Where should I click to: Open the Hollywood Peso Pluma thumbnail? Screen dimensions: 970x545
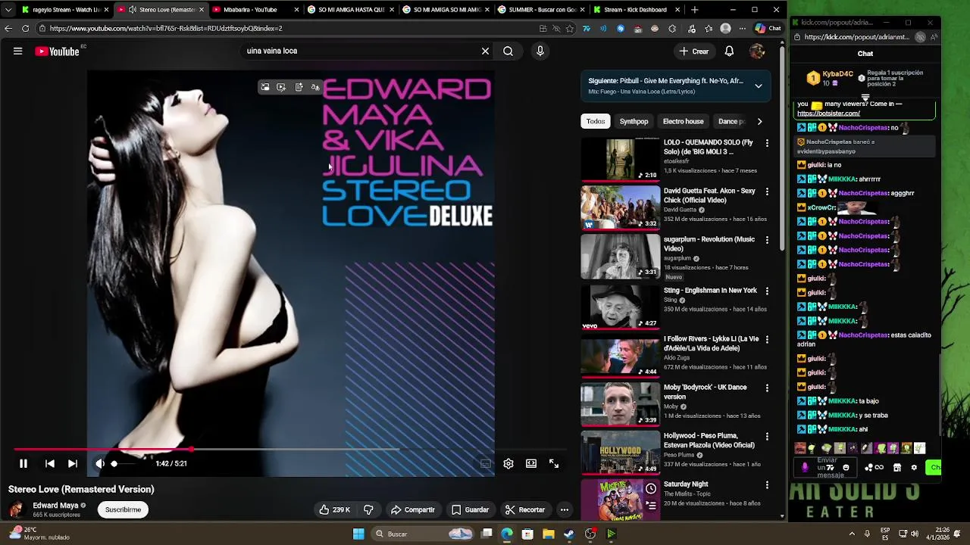click(x=621, y=453)
